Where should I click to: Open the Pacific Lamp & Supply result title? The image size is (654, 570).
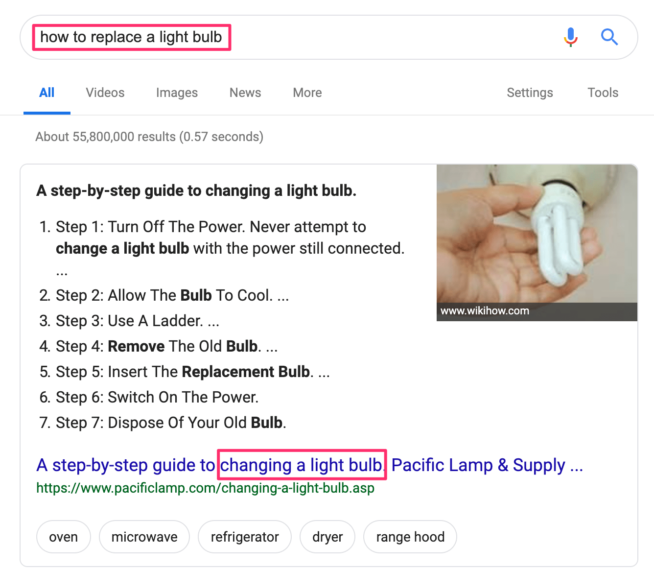tap(309, 465)
